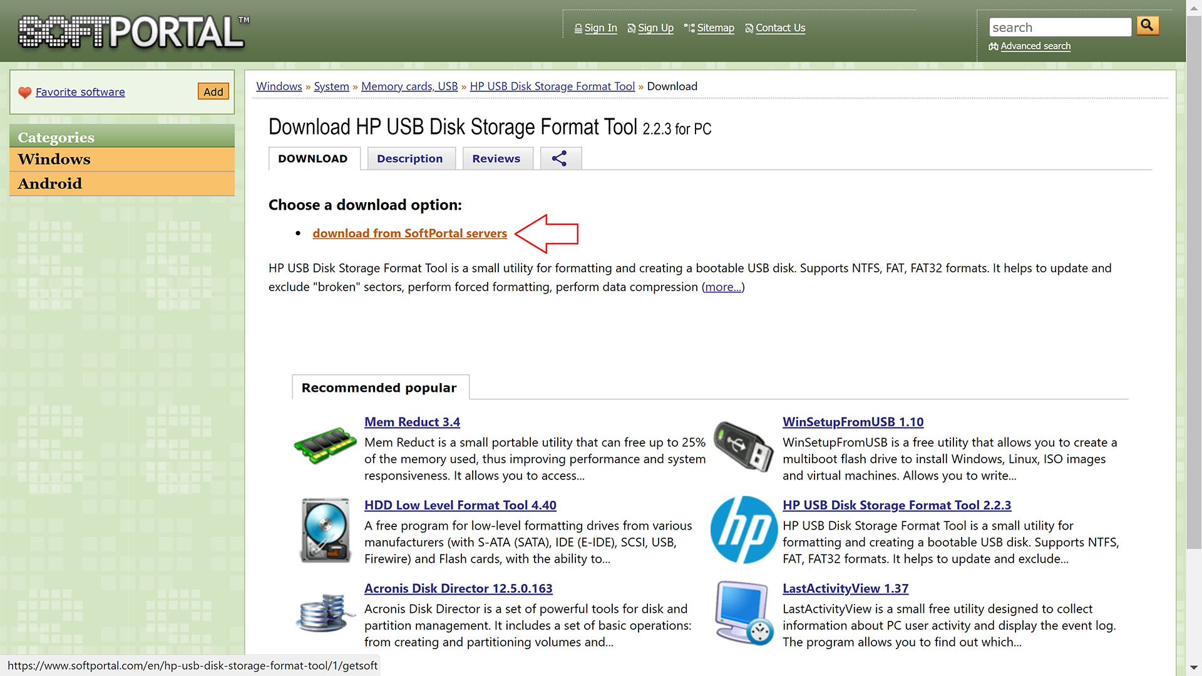1202x676 pixels.
Task: Click the Add favorite button
Action: tap(213, 91)
